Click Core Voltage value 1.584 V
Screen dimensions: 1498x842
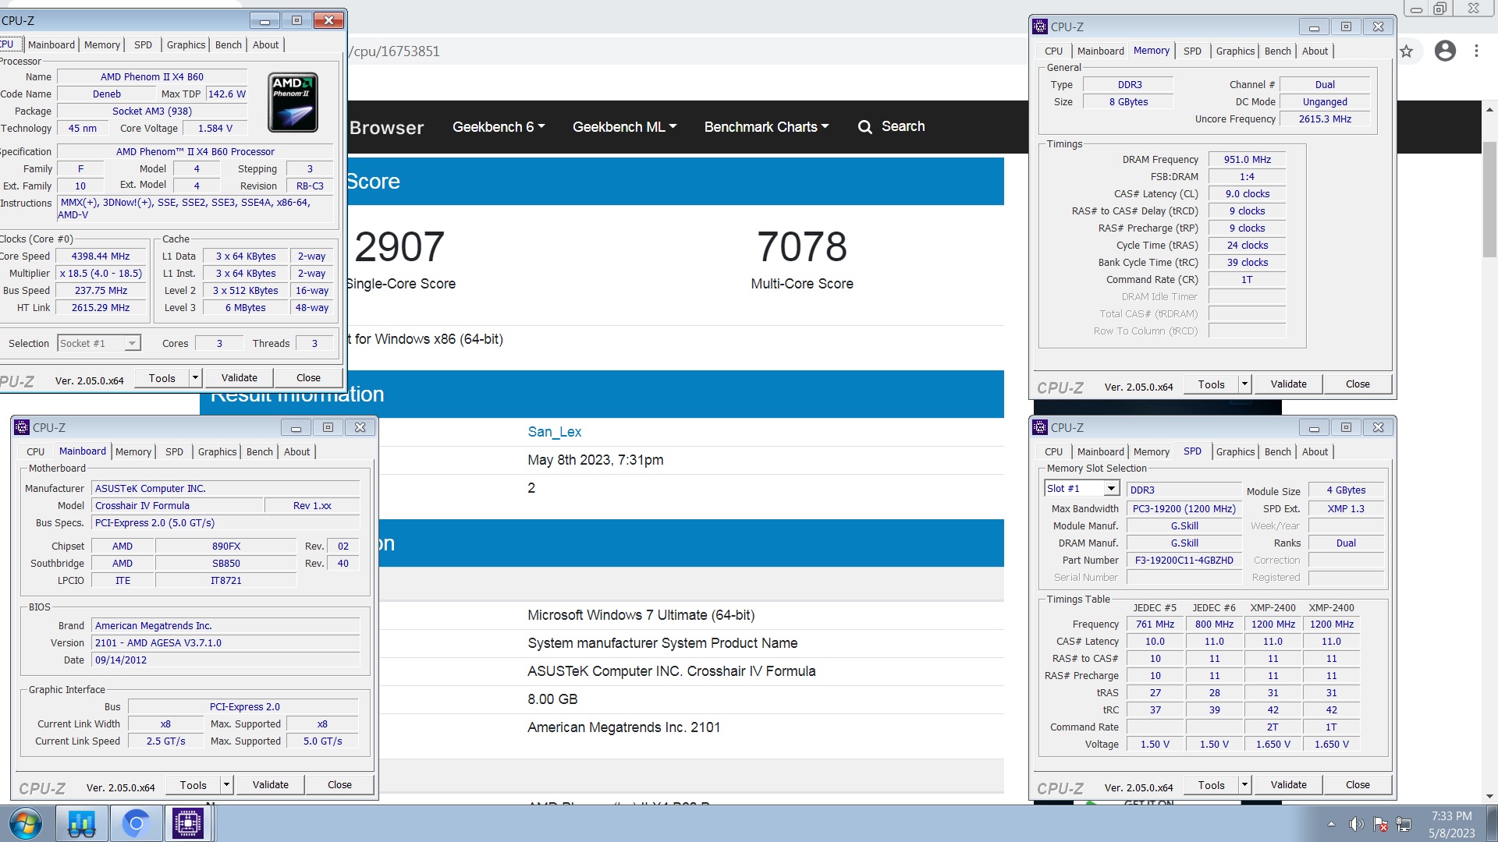pyautogui.click(x=215, y=129)
